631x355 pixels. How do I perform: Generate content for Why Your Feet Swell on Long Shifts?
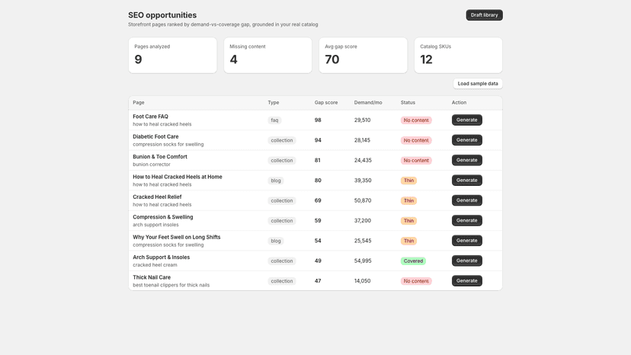click(467, 241)
